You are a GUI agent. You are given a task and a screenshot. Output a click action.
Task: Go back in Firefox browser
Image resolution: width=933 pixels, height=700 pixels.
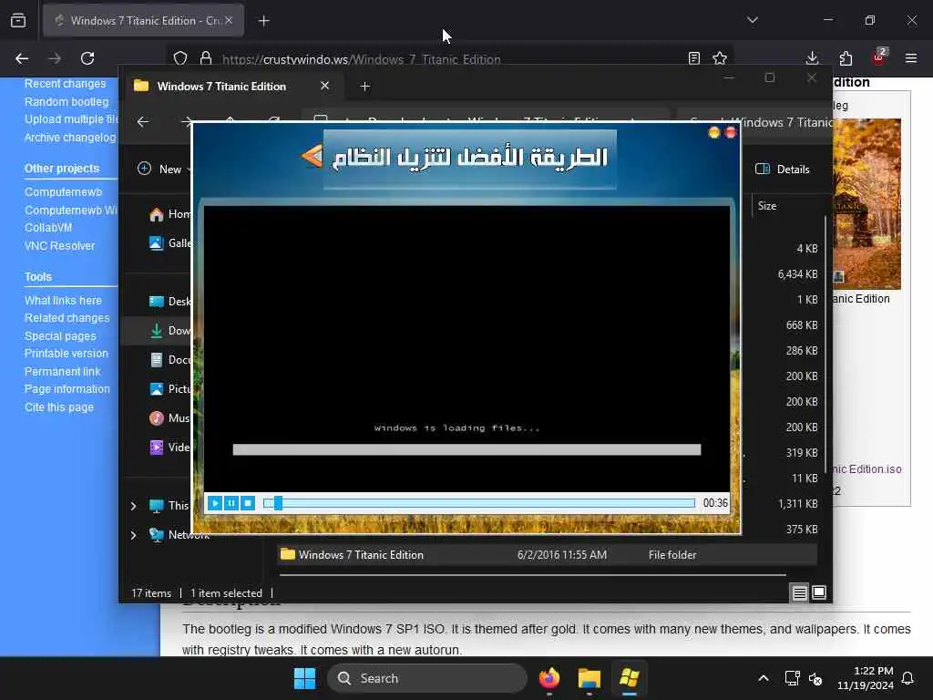(22, 58)
